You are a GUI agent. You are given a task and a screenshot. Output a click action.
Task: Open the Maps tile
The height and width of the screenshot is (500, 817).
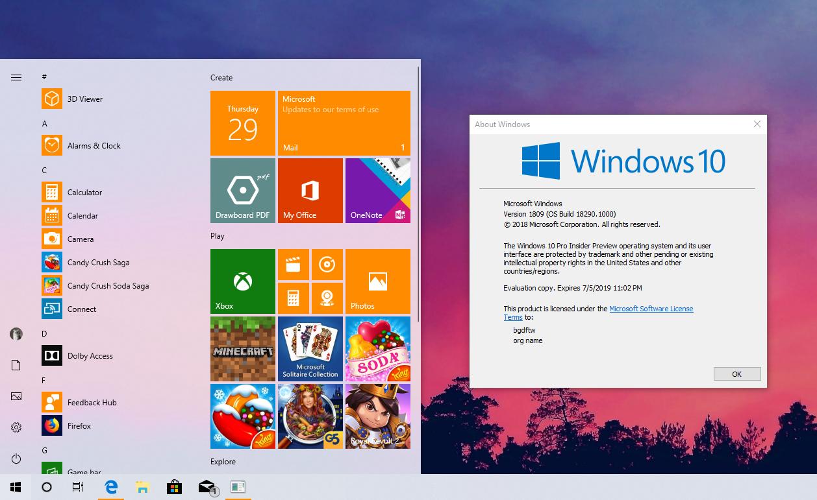click(327, 298)
